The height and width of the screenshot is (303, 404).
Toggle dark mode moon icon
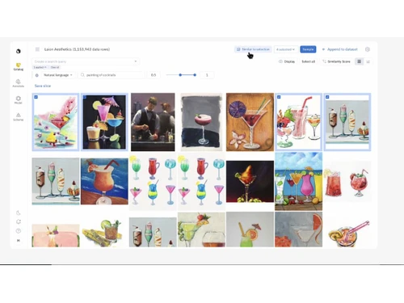(x=19, y=213)
